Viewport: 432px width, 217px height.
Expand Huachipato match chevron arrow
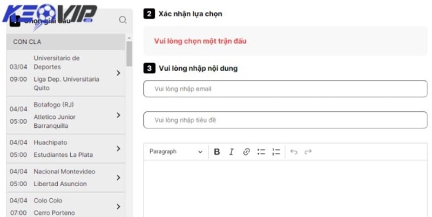(118, 148)
